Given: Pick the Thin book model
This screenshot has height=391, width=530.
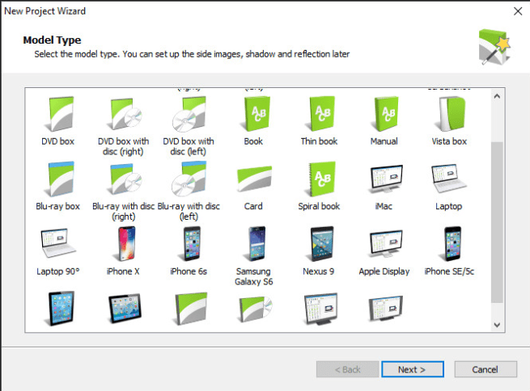Looking at the screenshot, I should point(319,121).
